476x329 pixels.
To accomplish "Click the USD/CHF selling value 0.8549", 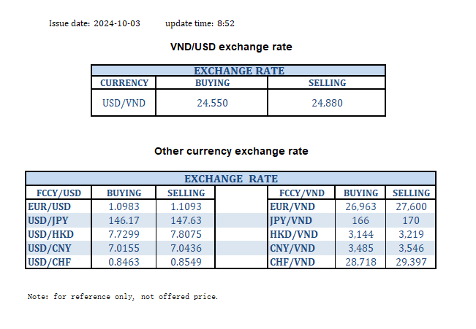I will [x=186, y=260].
